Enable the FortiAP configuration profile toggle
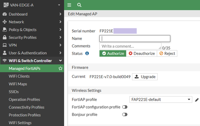The height and width of the screenshot is (126, 200). (x=125, y=107)
